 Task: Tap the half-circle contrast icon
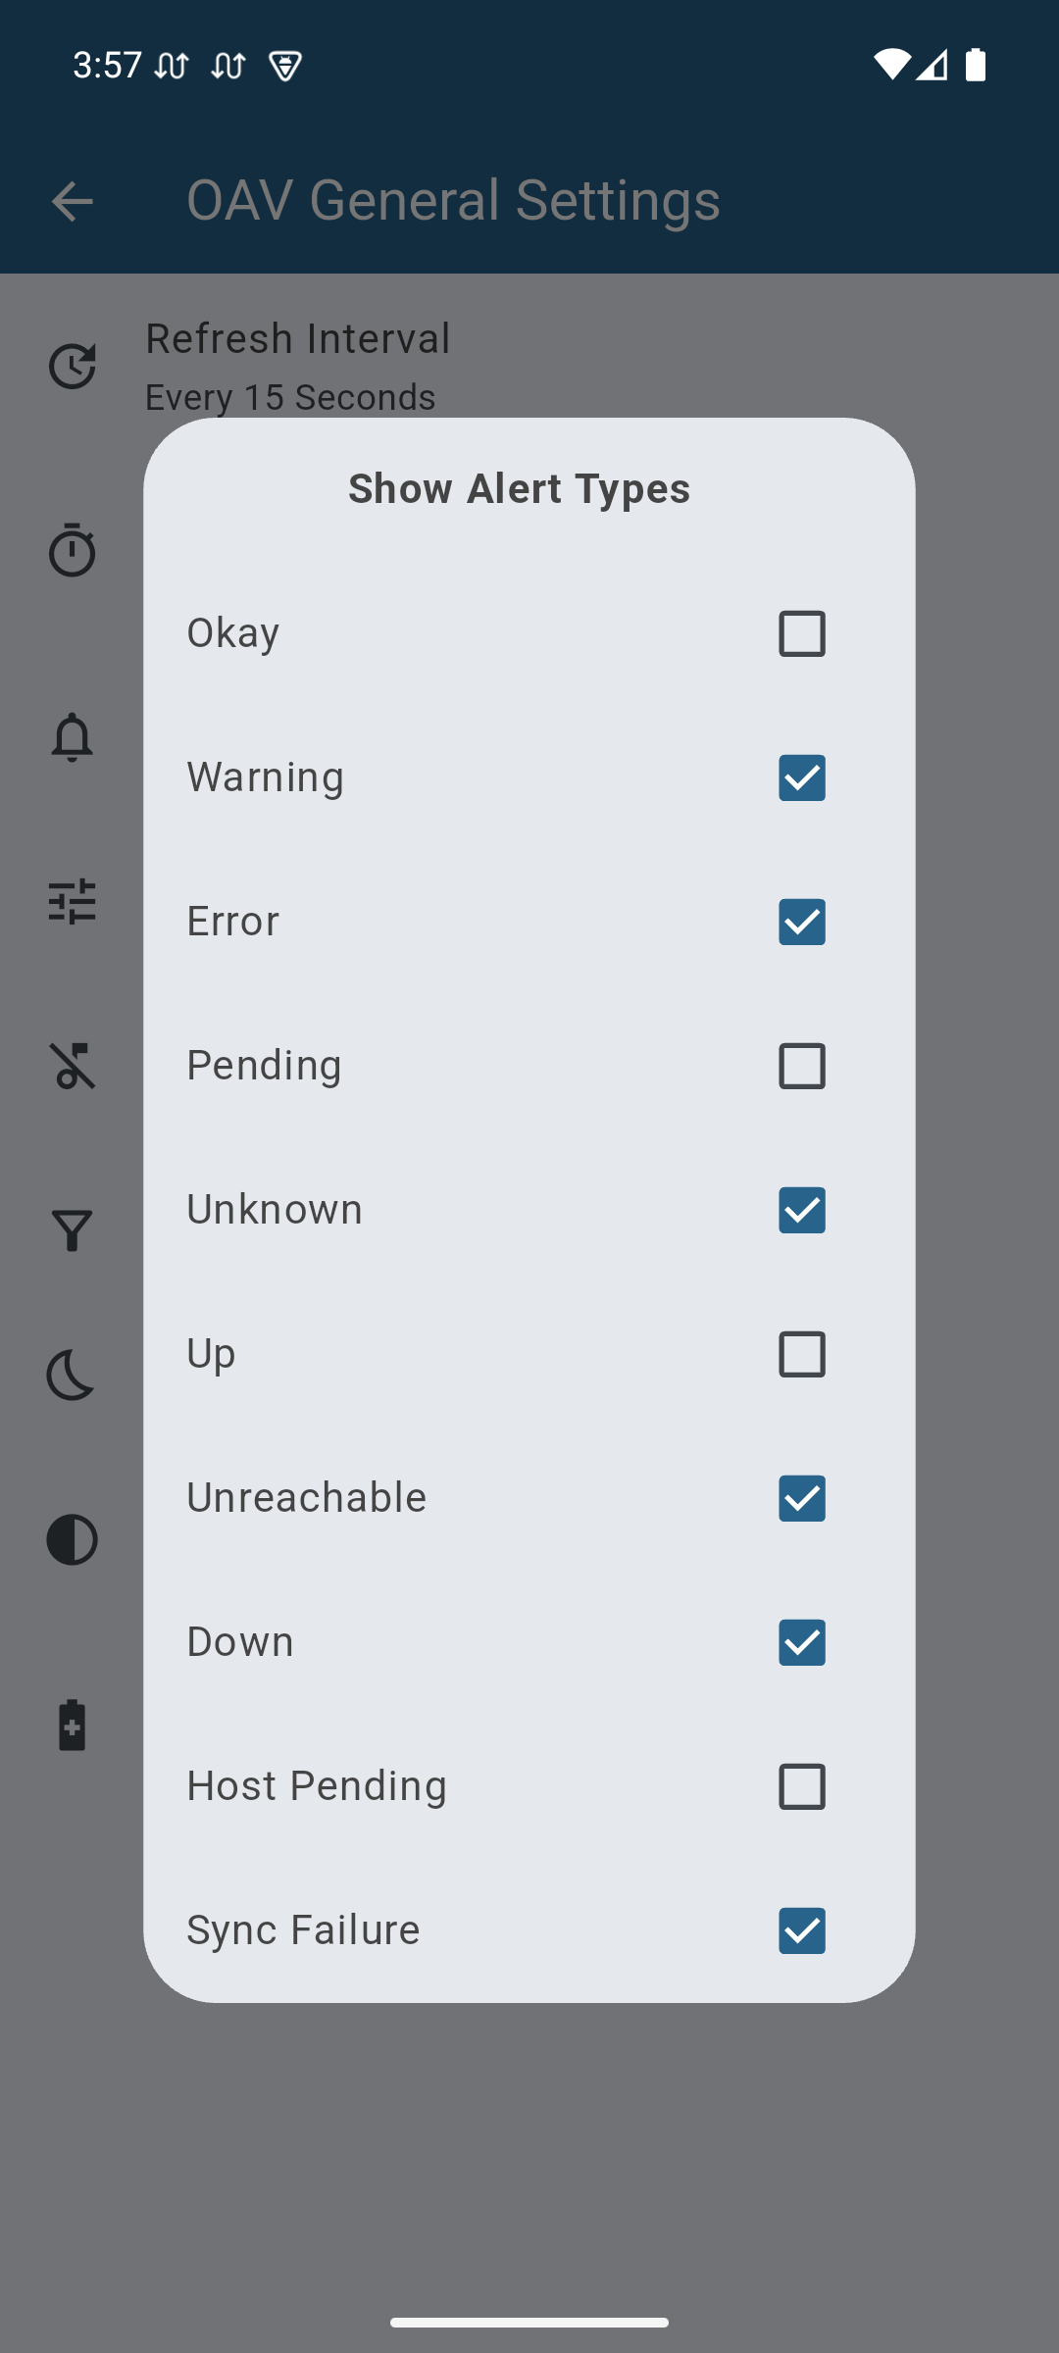coord(72,1539)
